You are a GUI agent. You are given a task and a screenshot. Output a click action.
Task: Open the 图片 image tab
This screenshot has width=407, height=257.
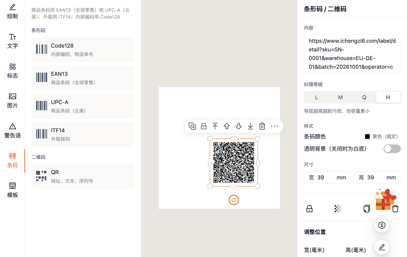coord(12,101)
